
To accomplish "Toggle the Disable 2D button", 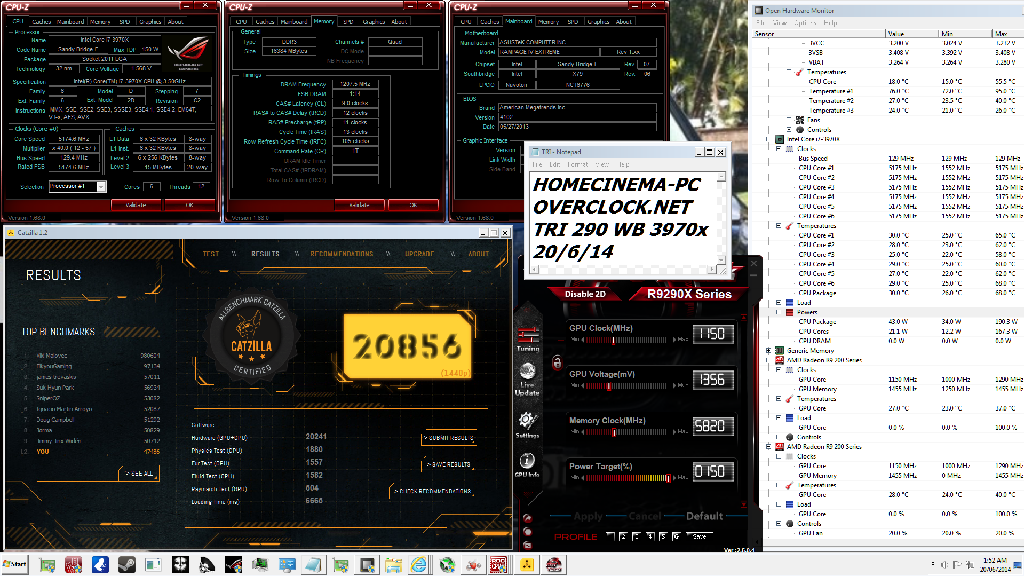I will (x=585, y=294).
